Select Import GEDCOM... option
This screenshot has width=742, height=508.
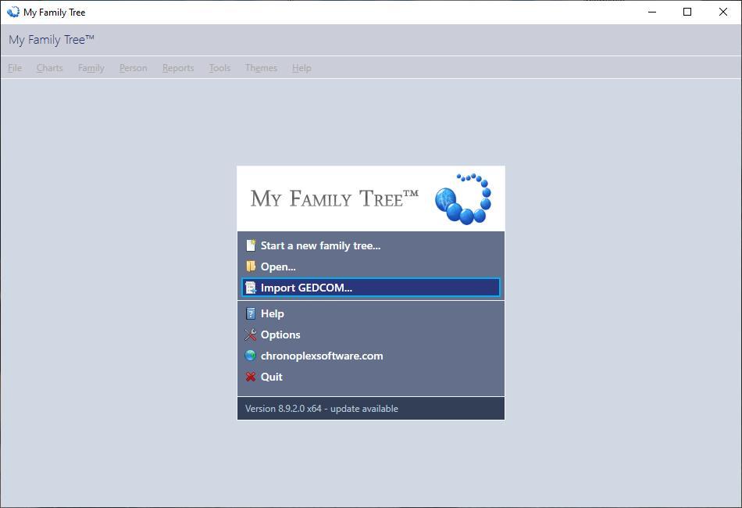tap(370, 288)
